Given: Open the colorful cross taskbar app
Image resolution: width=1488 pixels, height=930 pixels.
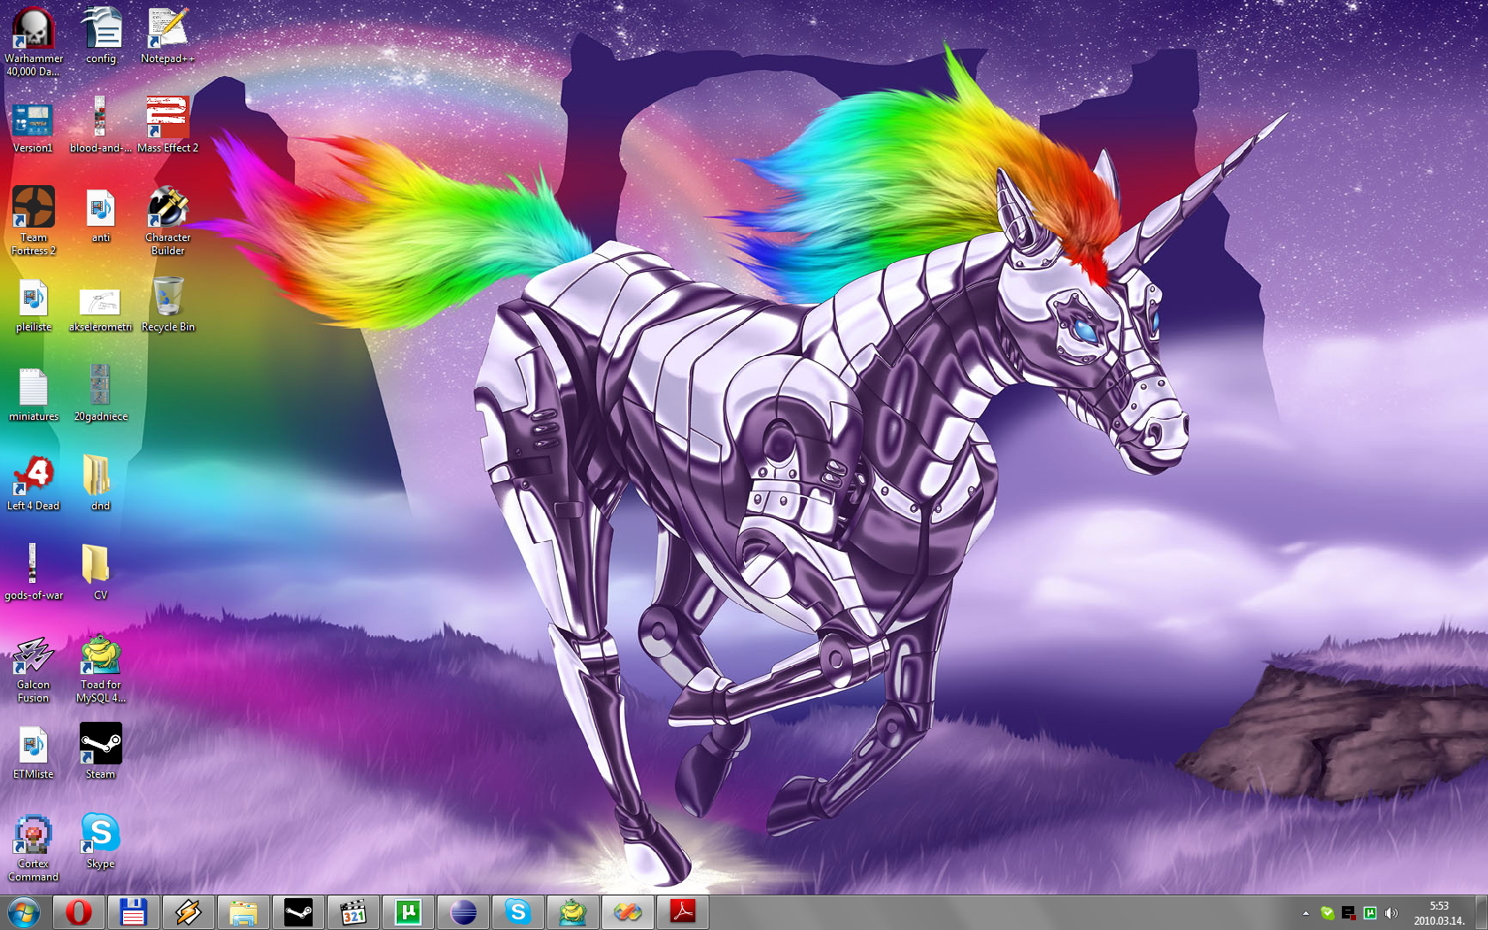Looking at the screenshot, I should click(x=628, y=912).
